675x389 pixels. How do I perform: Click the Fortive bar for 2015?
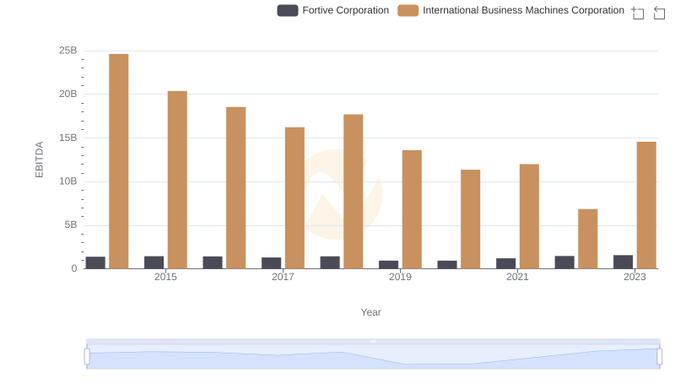click(x=154, y=262)
